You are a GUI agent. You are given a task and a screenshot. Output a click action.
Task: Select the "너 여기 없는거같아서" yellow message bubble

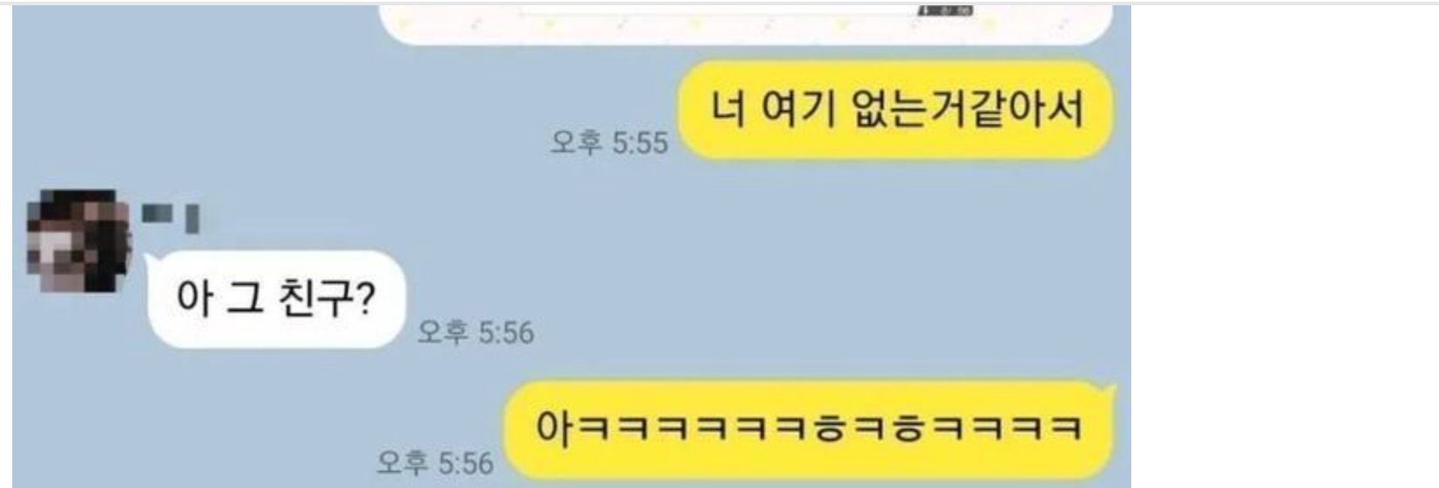coord(895,110)
